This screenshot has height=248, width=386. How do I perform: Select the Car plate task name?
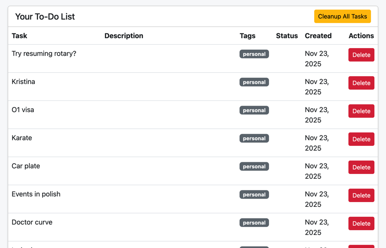pos(26,166)
